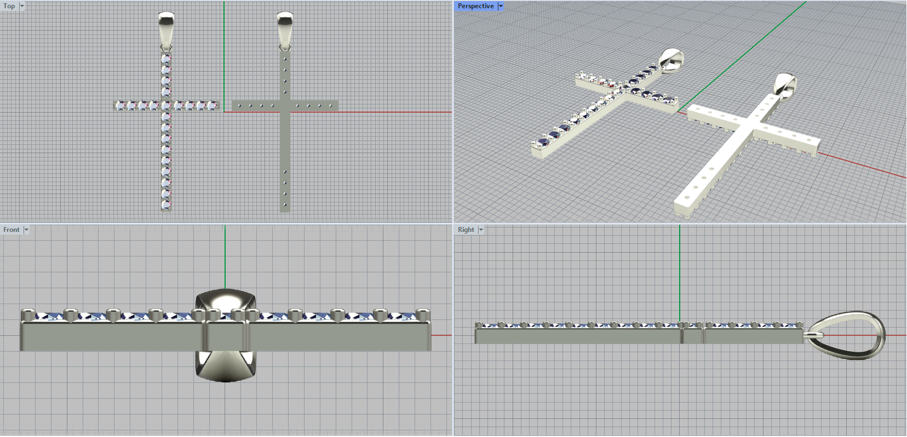Activate the Perspective viewport title label
907x437 pixels.
click(475, 6)
